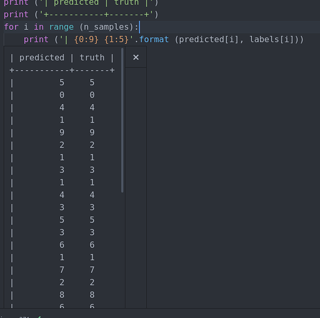Click 'n_samples' inside the range call
The height and width of the screenshot is (318, 320).
click(106, 27)
